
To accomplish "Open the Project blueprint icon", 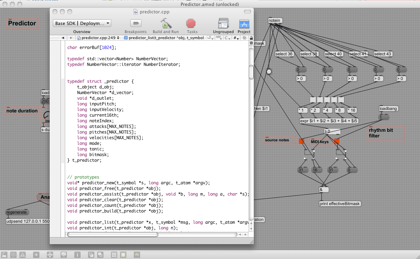I will point(244,24).
